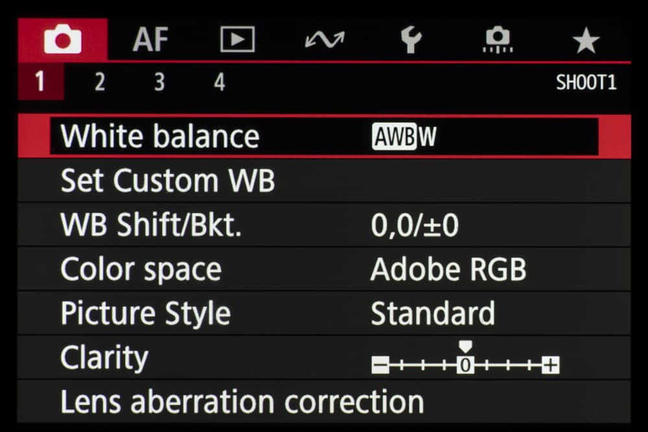Go to shooting page 4 tab

coord(220,82)
